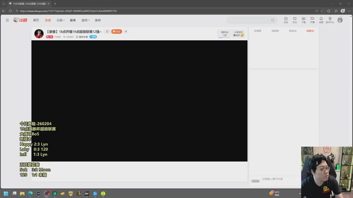Expand the 游戏 games dropdown
This screenshot has height=198, width=353.
click(x=85, y=20)
